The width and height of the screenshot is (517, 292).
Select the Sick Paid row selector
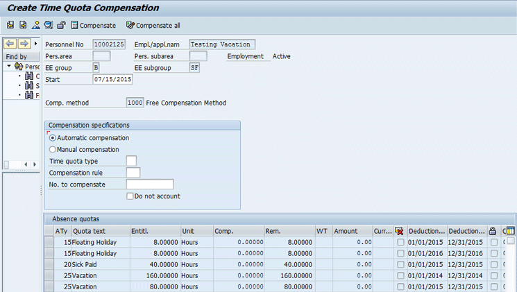(49, 264)
